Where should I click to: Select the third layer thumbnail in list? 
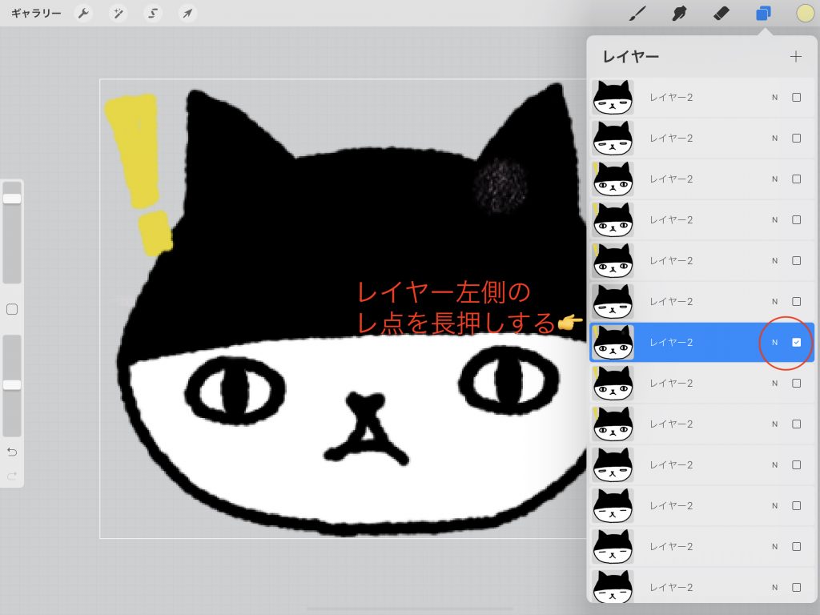[613, 179]
